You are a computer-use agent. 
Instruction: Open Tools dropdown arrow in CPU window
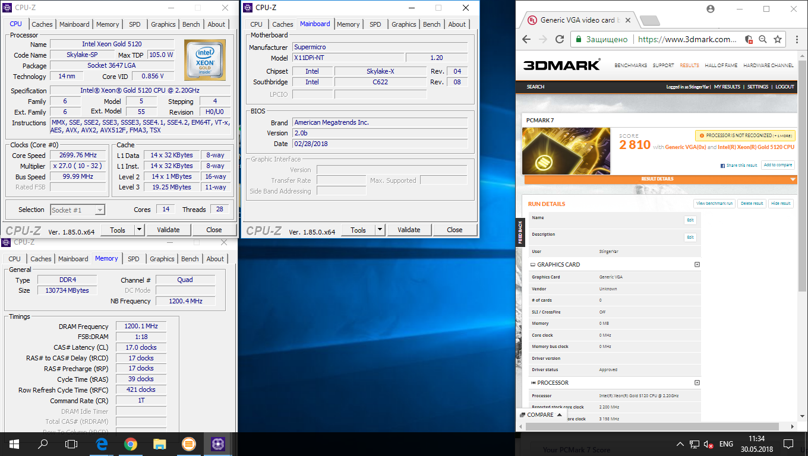pyautogui.click(x=139, y=230)
